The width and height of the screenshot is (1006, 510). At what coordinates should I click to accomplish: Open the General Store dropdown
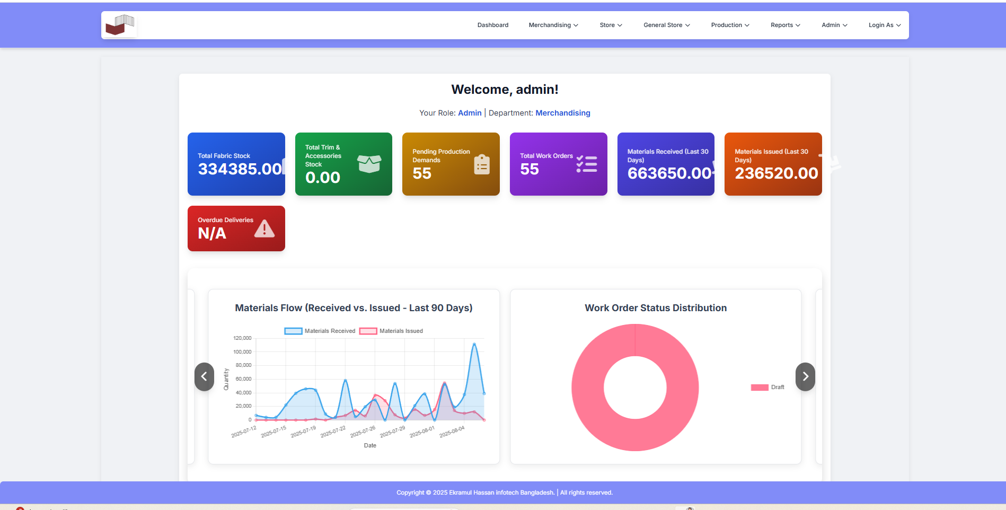(x=666, y=25)
